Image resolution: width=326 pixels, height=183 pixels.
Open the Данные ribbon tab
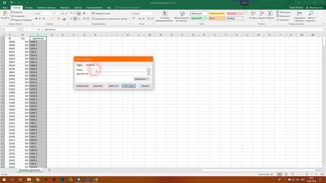pyautogui.click(x=78, y=8)
